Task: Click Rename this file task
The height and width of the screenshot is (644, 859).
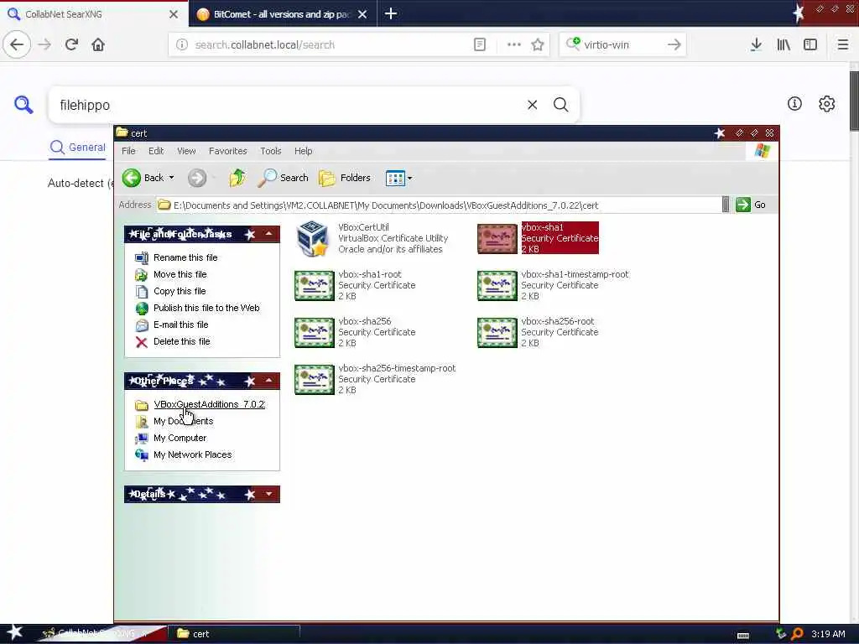Action: click(x=185, y=257)
